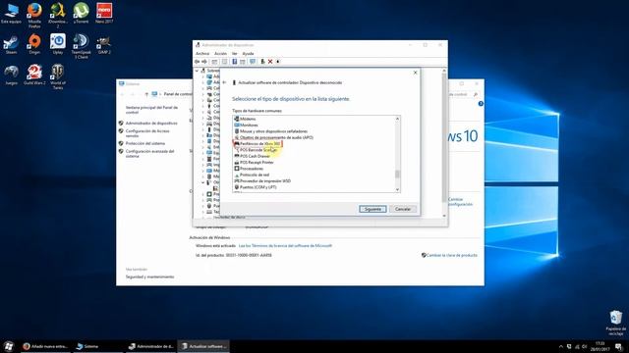Open the Guild Wars 2 desktop shortcut
This screenshot has height=353, width=629.
tap(34, 75)
